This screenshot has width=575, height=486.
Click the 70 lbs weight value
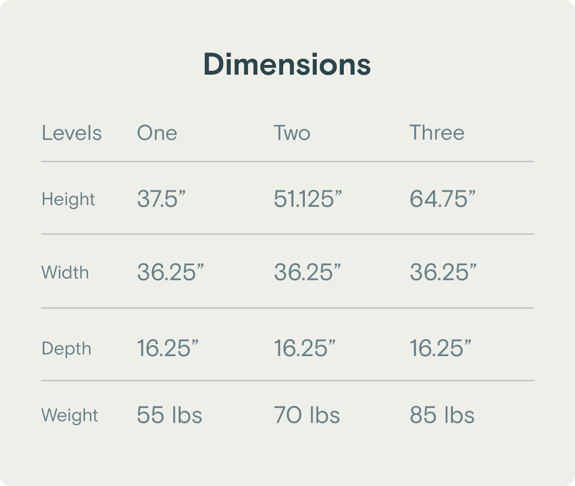tap(307, 415)
